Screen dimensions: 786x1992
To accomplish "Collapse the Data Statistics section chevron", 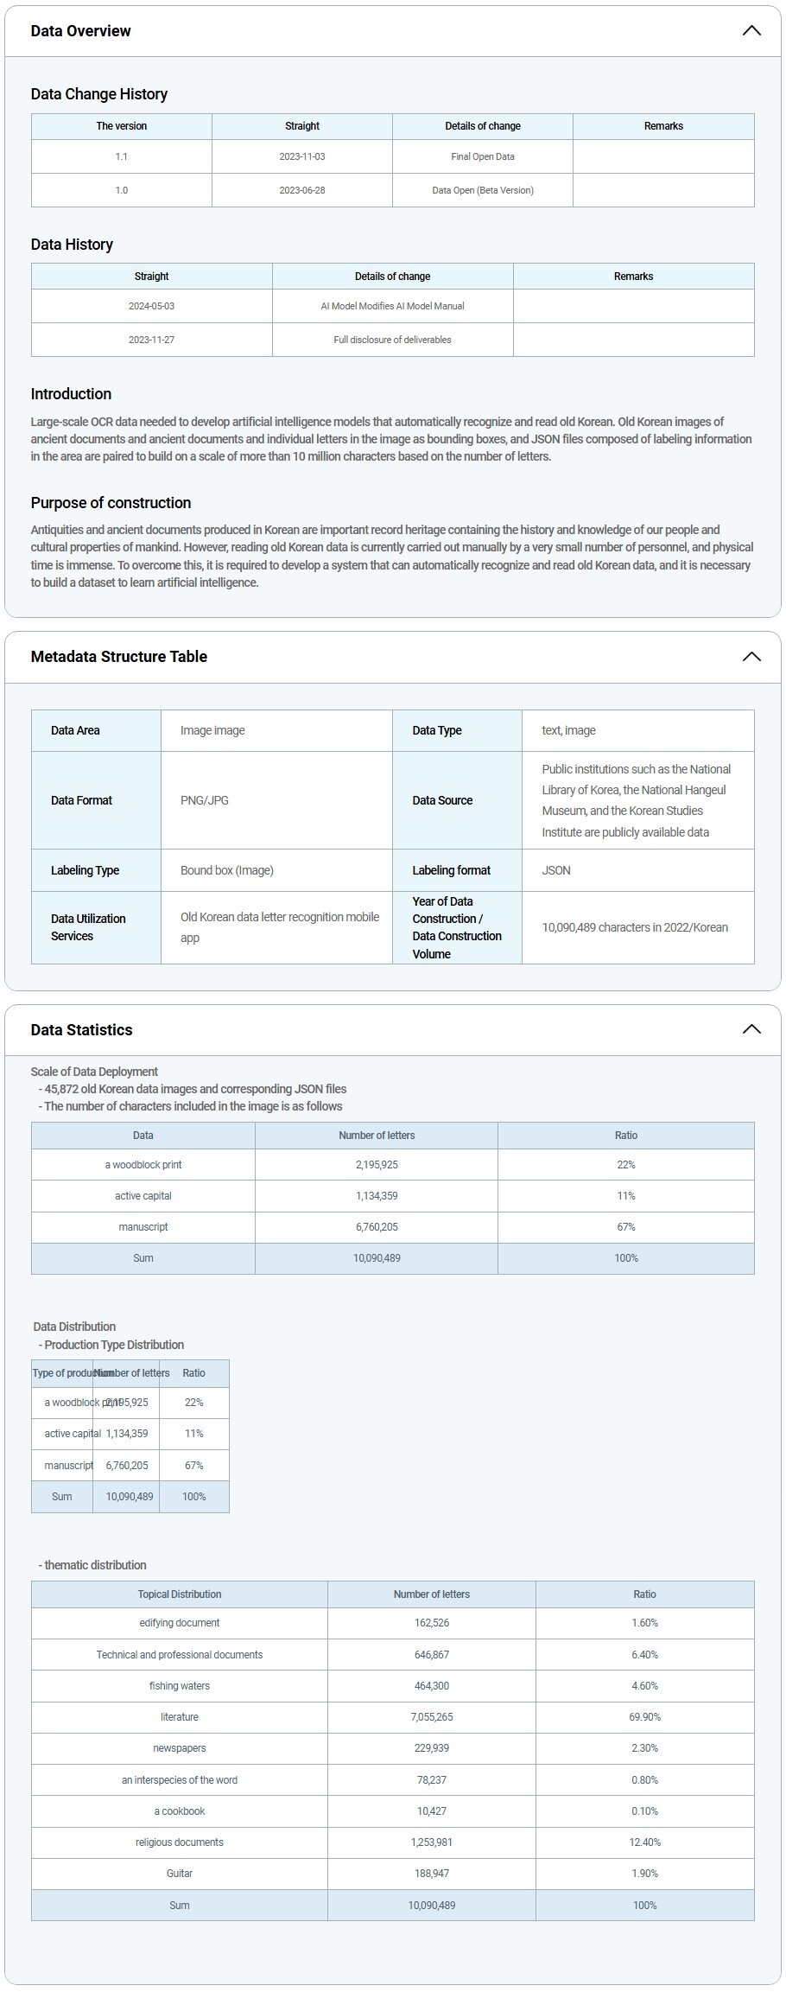I will click(x=751, y=1029).
